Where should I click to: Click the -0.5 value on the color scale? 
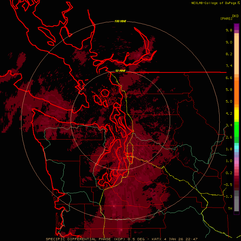coord(228,185)
